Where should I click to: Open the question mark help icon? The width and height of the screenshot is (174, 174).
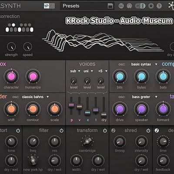(x=159, y=6)
